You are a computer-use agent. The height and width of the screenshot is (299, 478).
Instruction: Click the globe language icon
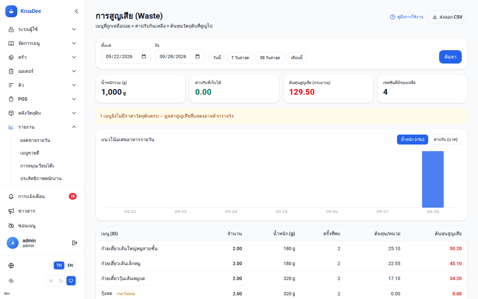[11, 265]
